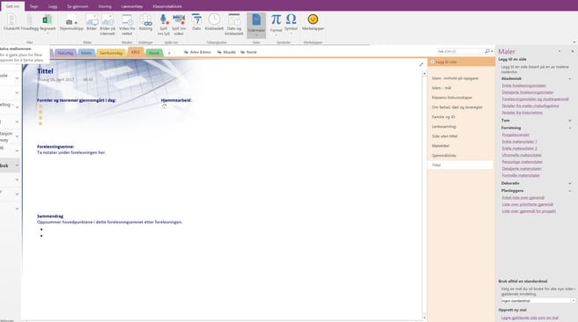Create a new section with plus tab

(169, 54)
